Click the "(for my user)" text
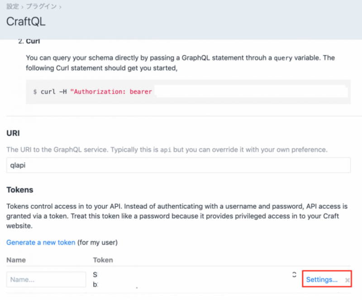 [x=97, y=243]
